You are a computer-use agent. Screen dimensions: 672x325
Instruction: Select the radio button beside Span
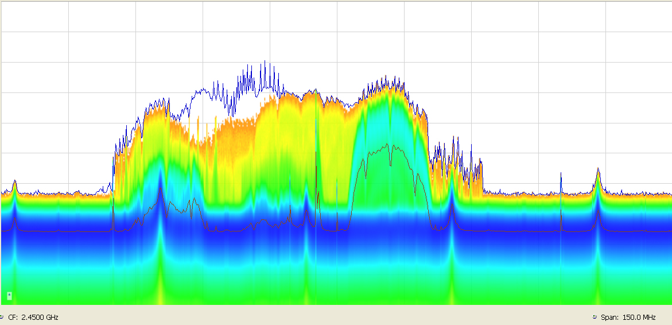595,318
